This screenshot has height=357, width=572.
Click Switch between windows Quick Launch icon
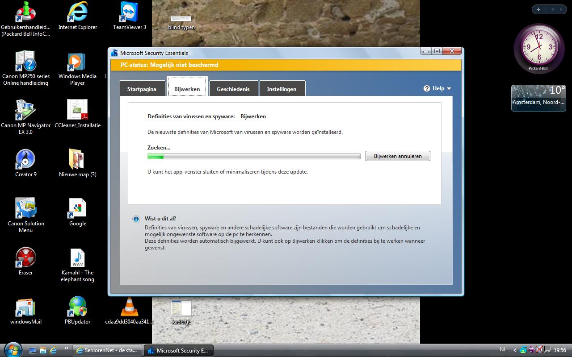tap(43, 350)
